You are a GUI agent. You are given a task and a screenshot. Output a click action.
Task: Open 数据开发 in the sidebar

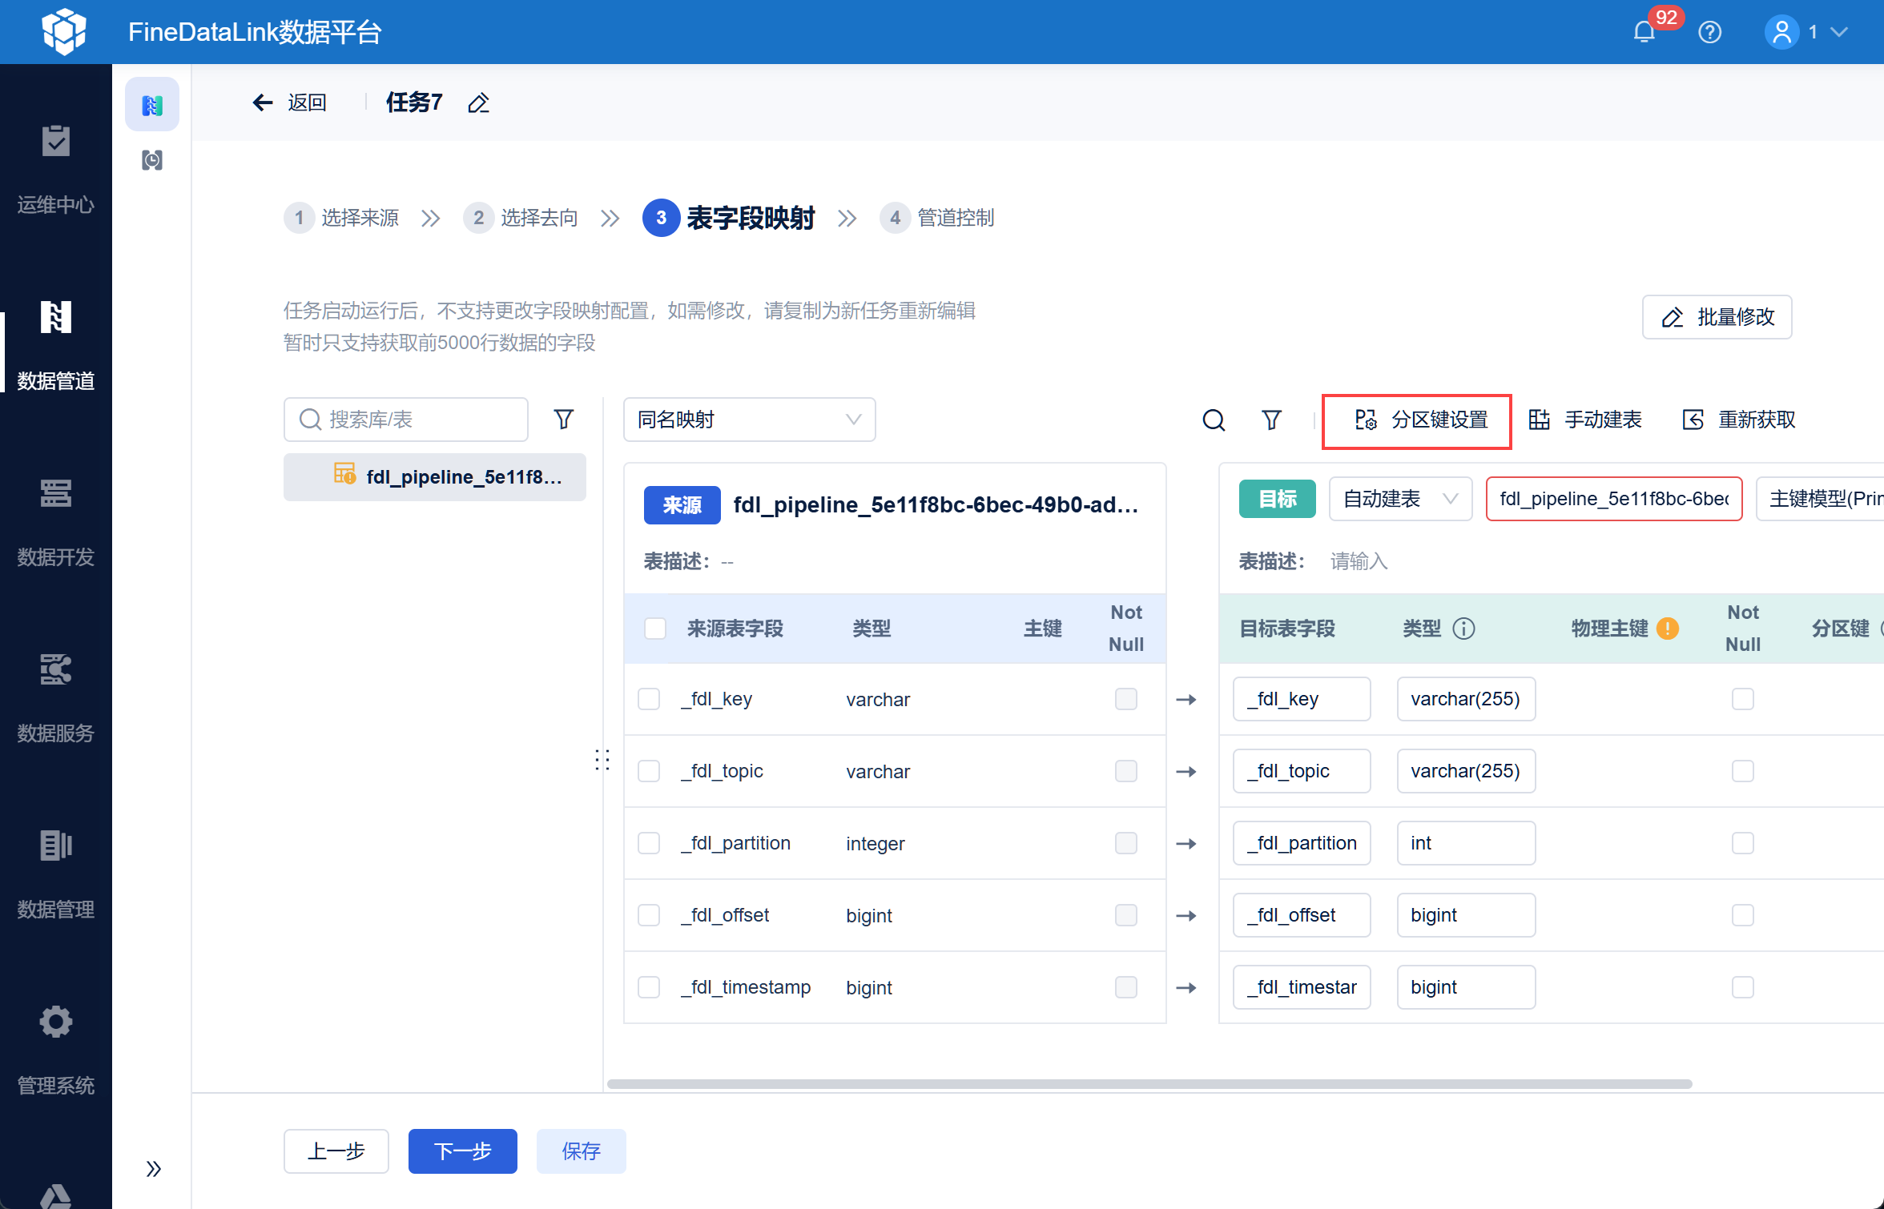[56, 522]
